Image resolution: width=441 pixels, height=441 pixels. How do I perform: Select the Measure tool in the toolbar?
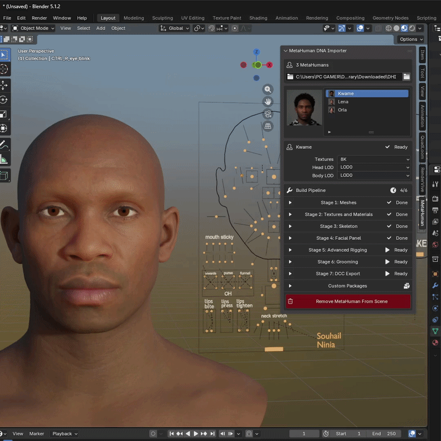tap(4, 159)
